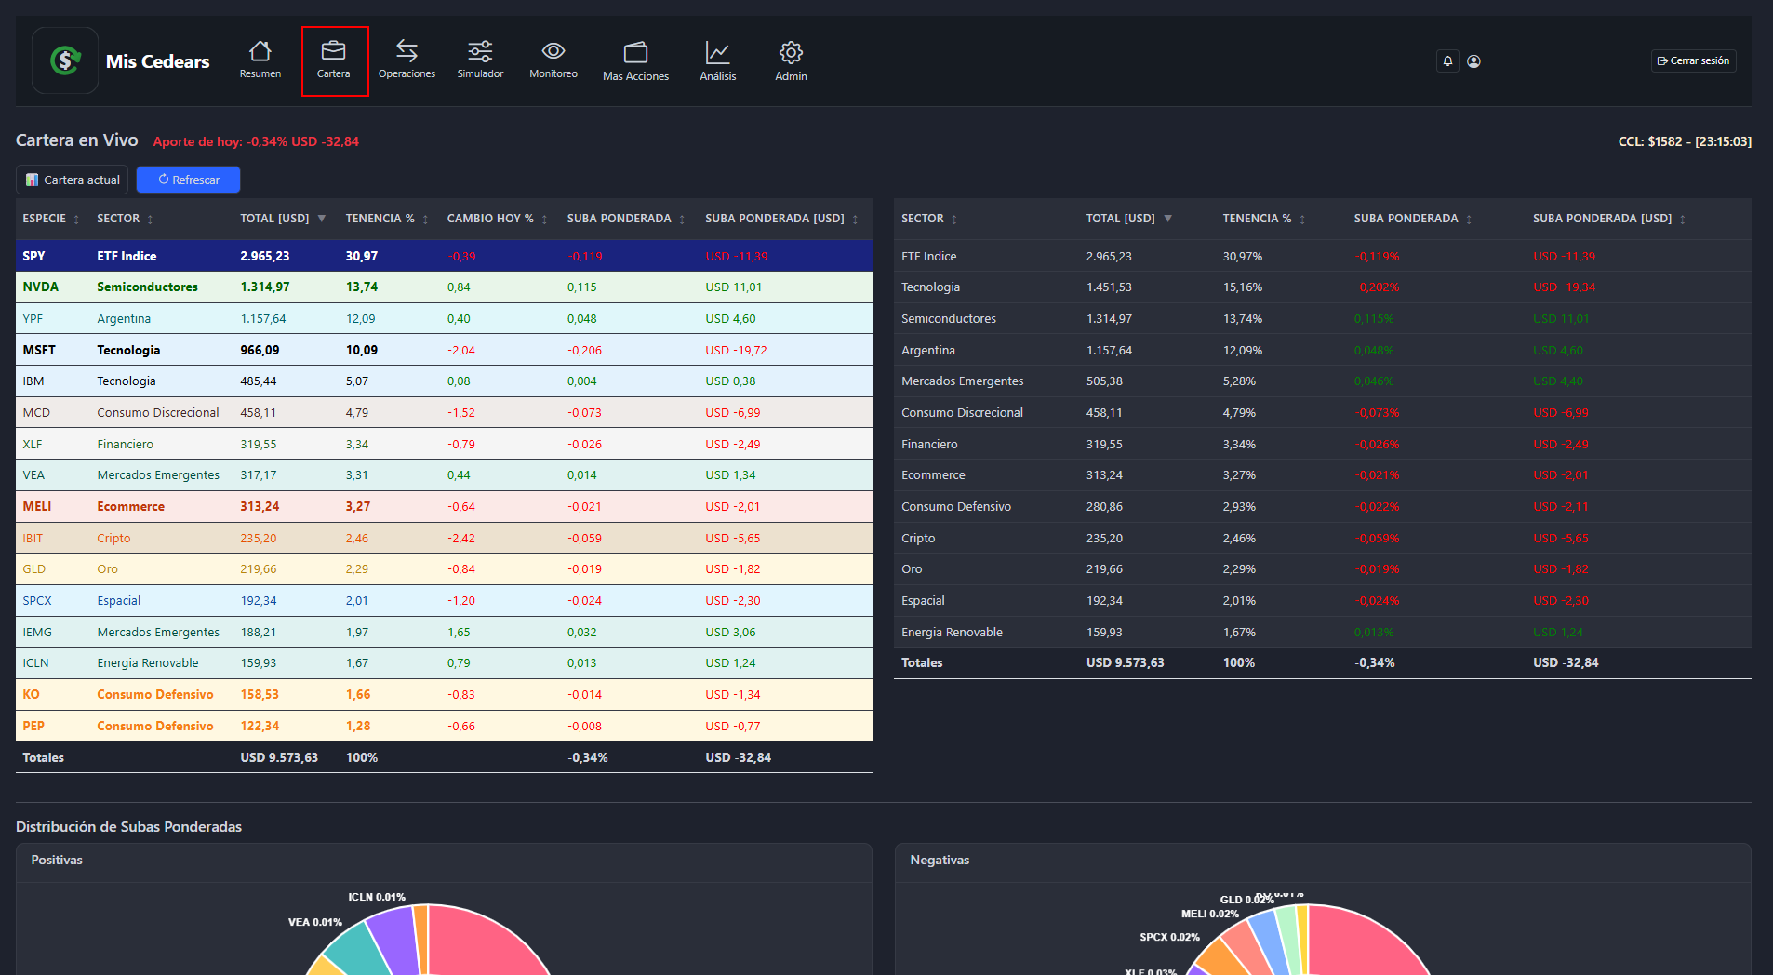Click the IBIT ticker cell

click(33, 538)
